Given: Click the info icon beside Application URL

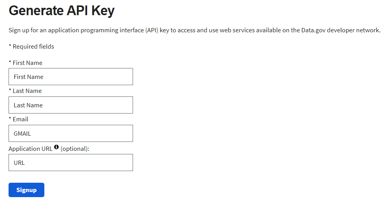Looking at the screenshot, I should pos(56,147).
